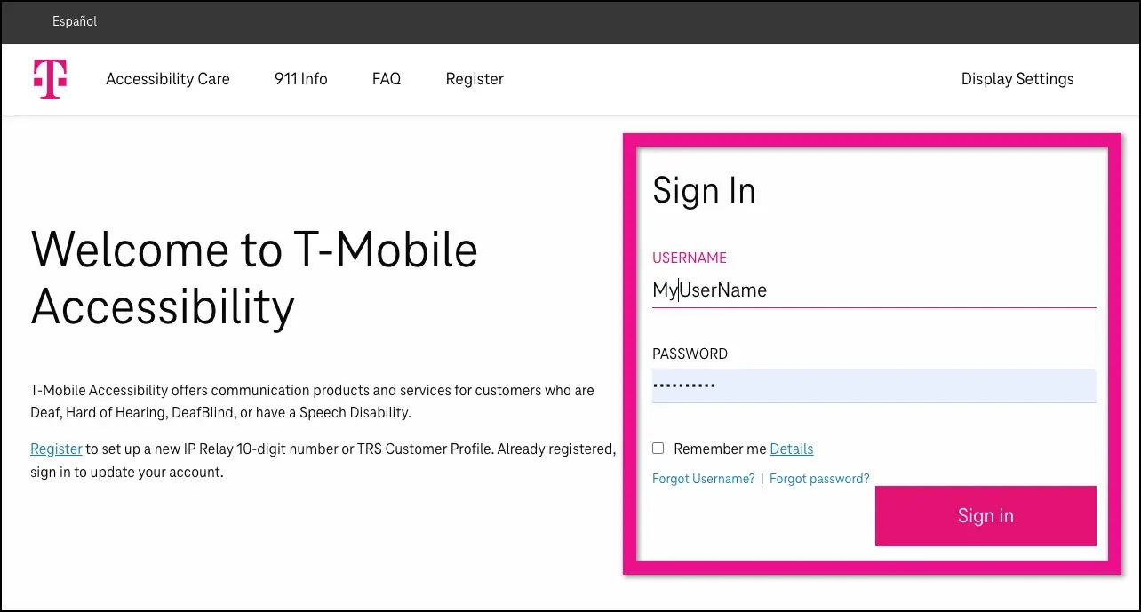Open the 911 Info page

pyautogui.click(x=300, y=78)
